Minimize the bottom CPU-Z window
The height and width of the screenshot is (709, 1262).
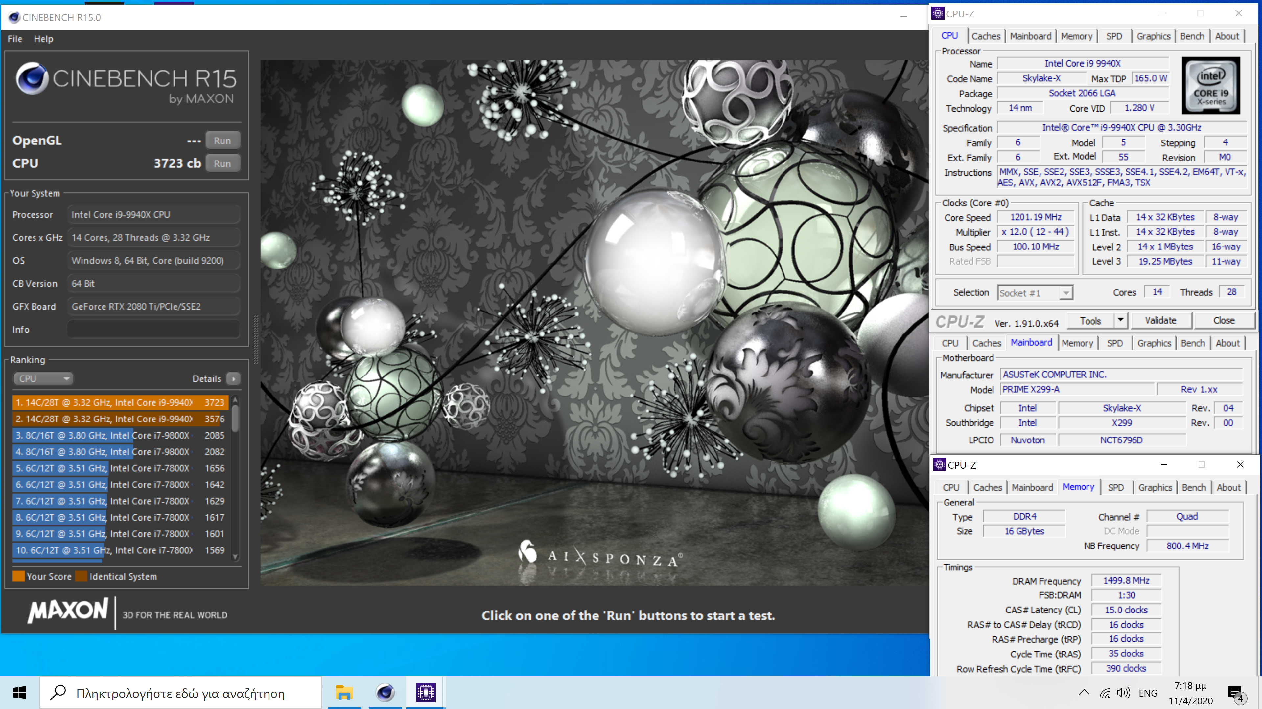pyautogui.click(x=1164, y=464)
